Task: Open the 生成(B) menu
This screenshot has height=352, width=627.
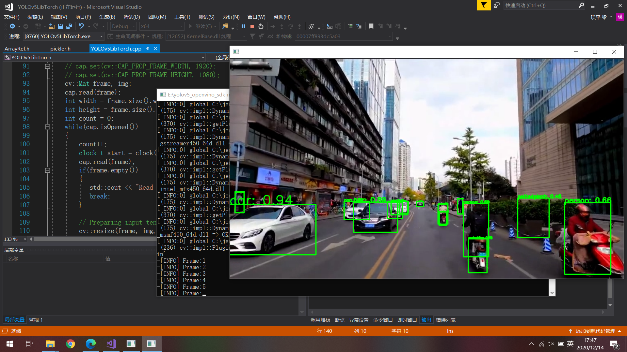Action: point(107,17)
